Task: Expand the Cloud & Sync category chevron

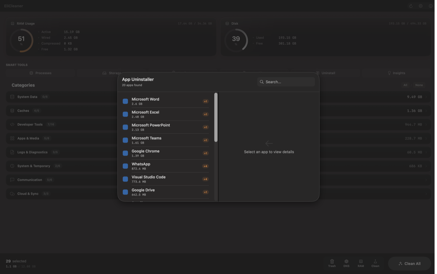Action: tap(426, 194)
